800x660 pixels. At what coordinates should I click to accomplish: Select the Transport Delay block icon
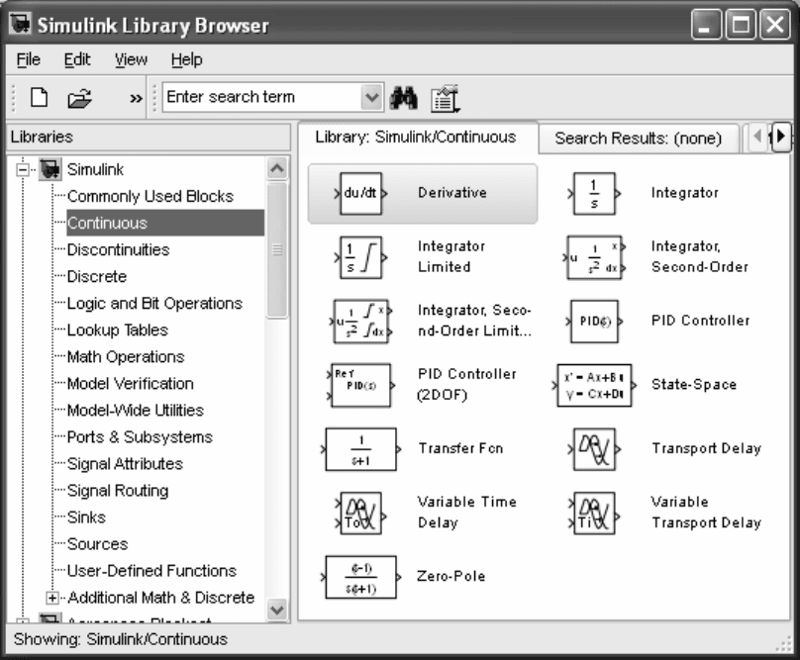click(x=594, y=449)
